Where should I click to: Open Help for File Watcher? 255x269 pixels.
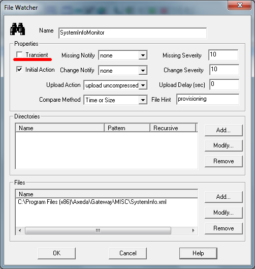[198, 253]
